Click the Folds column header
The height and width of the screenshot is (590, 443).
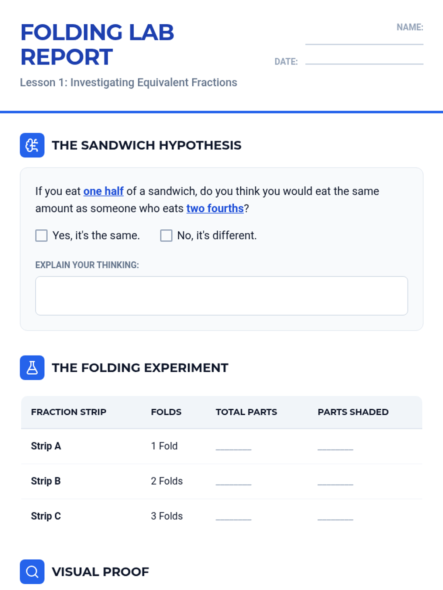[166, 412]
